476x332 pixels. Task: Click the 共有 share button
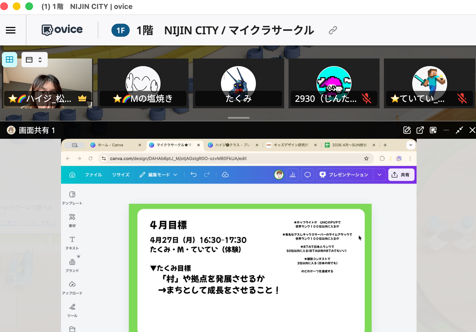click(x=401, y=175)
